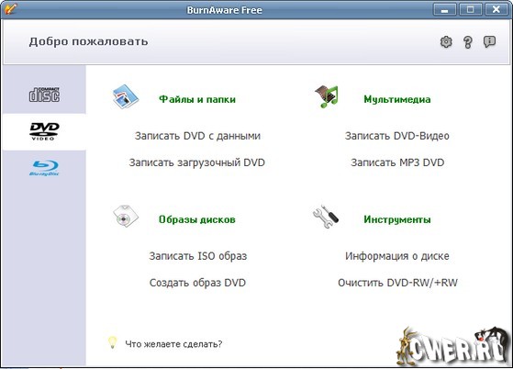Minimize the BurnAware Free window
Viewport: 513px width, 369px height.
pyautogui.click(x=444, y=9)
